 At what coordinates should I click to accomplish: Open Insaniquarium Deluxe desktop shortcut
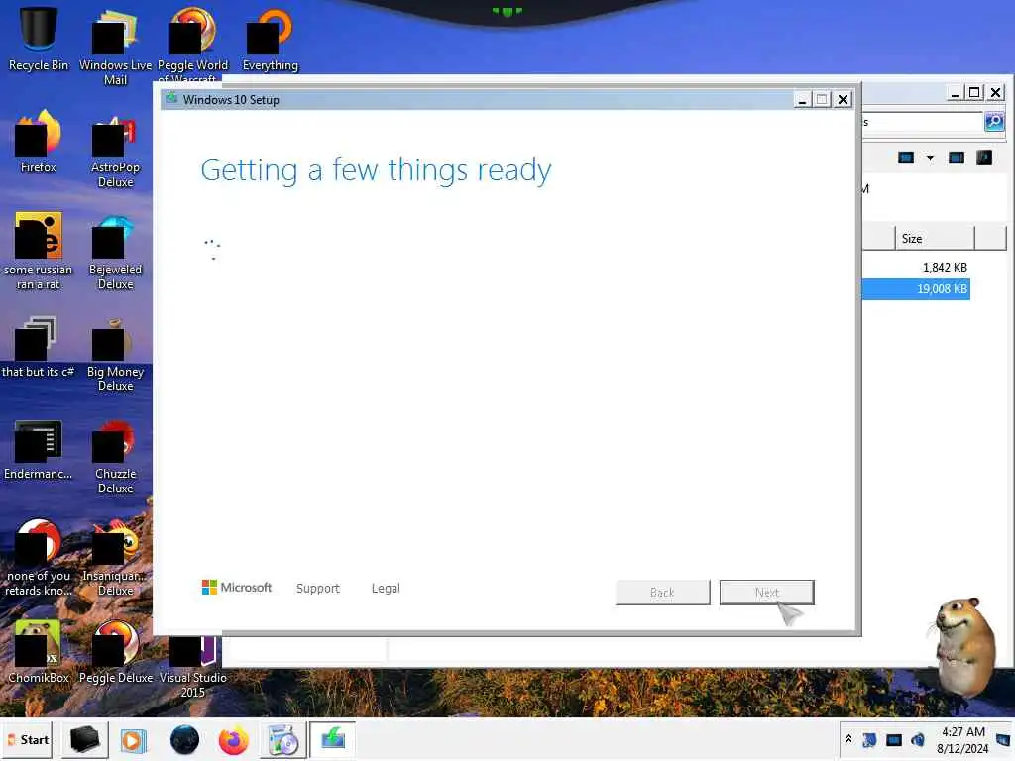115,558
